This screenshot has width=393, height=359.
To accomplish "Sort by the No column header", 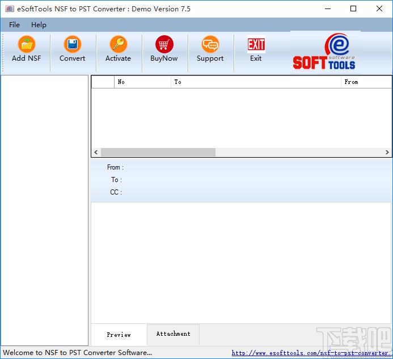I will tap(142, 82).
